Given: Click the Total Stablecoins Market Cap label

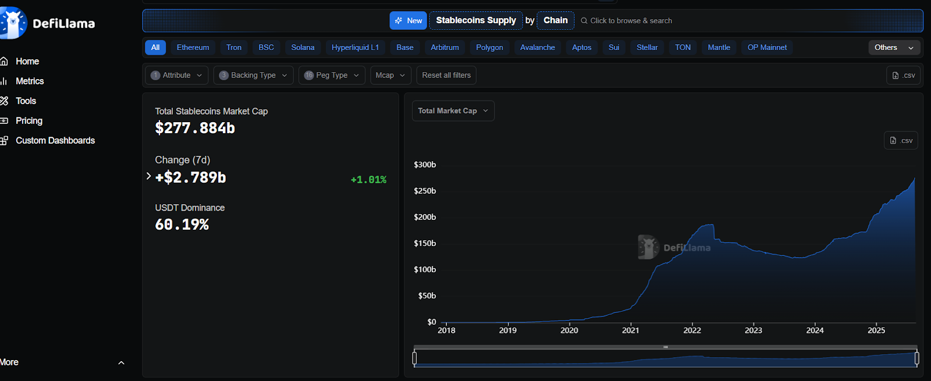Looking at the screenshot, I should (x=211, y=111).
